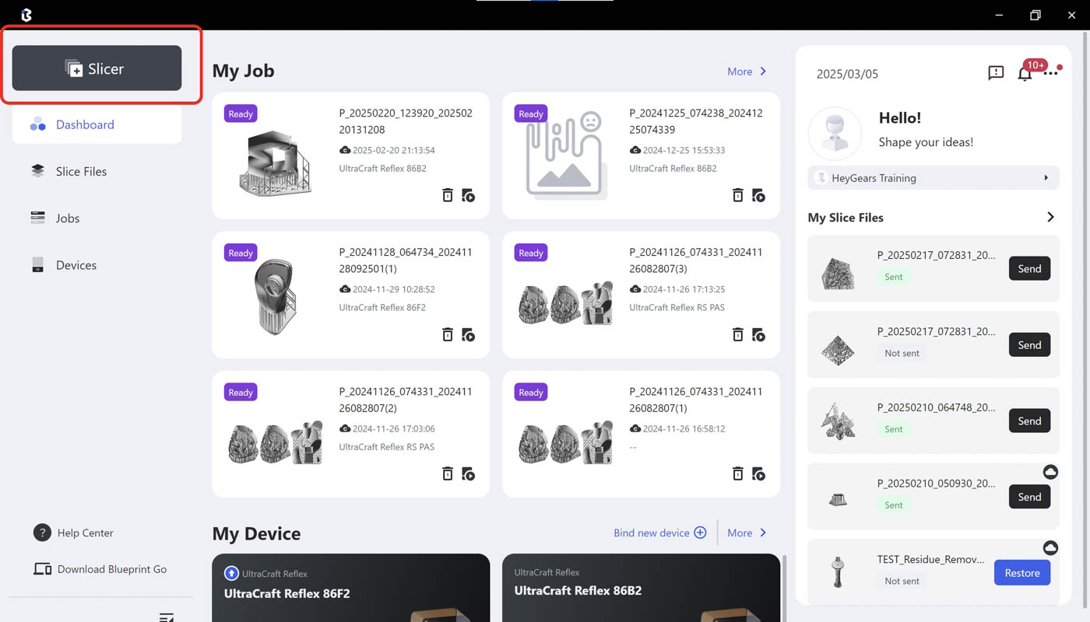This screenshot has height=622, width=1090.
Task: Click More next to My Job
Action: (747, 72)
